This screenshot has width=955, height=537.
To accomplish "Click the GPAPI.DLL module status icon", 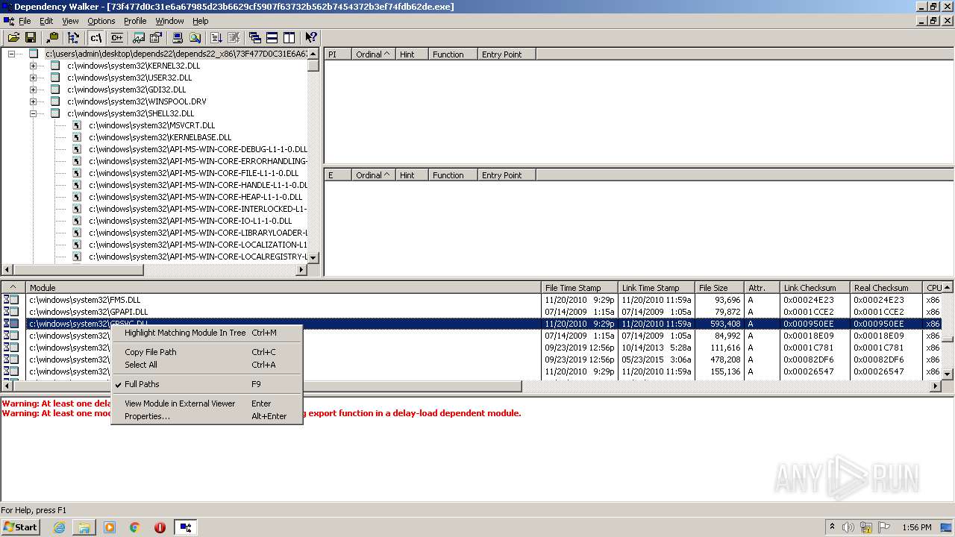I will click(11, 312).
